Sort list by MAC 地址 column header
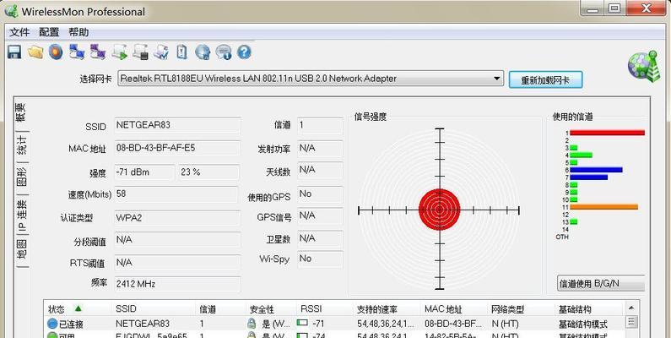 (454, 309)
